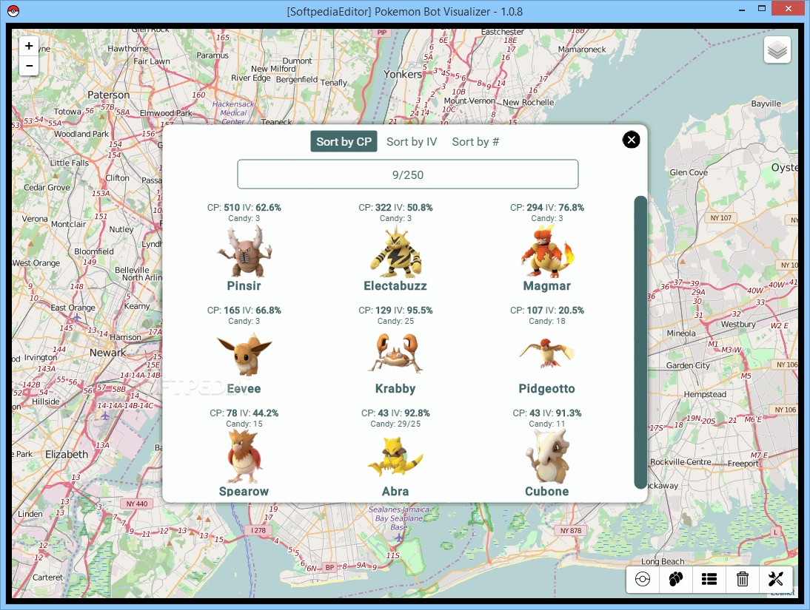The image size is (810, 610).
Task: Click Paterson label on the map
Action: (x=109, y=95)
